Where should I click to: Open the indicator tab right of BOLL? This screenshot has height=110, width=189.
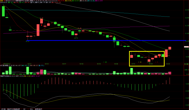point(39,109)
